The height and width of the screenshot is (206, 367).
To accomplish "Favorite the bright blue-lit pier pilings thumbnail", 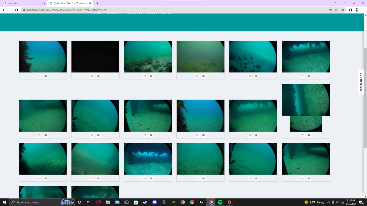I will pos(145,179).
